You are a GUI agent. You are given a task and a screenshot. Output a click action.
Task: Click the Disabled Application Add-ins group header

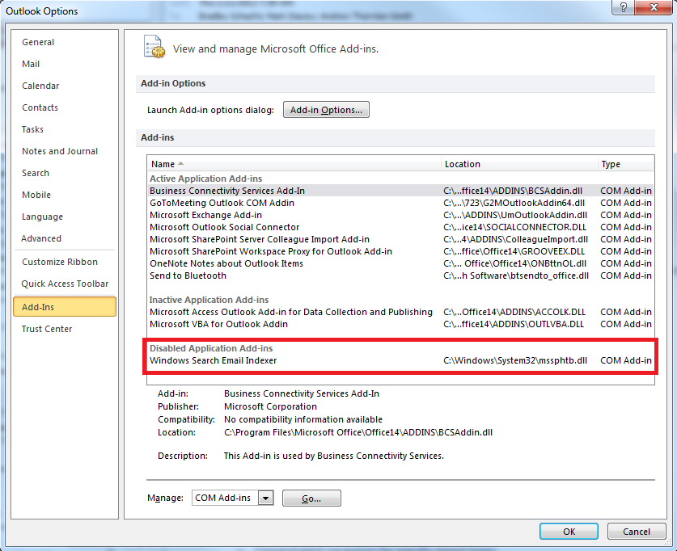211,348
